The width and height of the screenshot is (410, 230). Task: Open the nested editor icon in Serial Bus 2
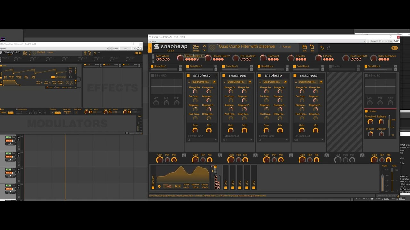coord(214,82)
